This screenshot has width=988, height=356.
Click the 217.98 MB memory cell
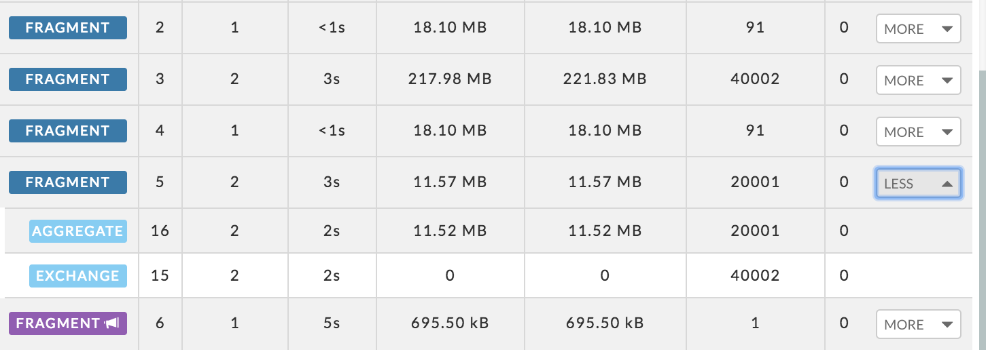pyautogui.click(x=450, y=79)
